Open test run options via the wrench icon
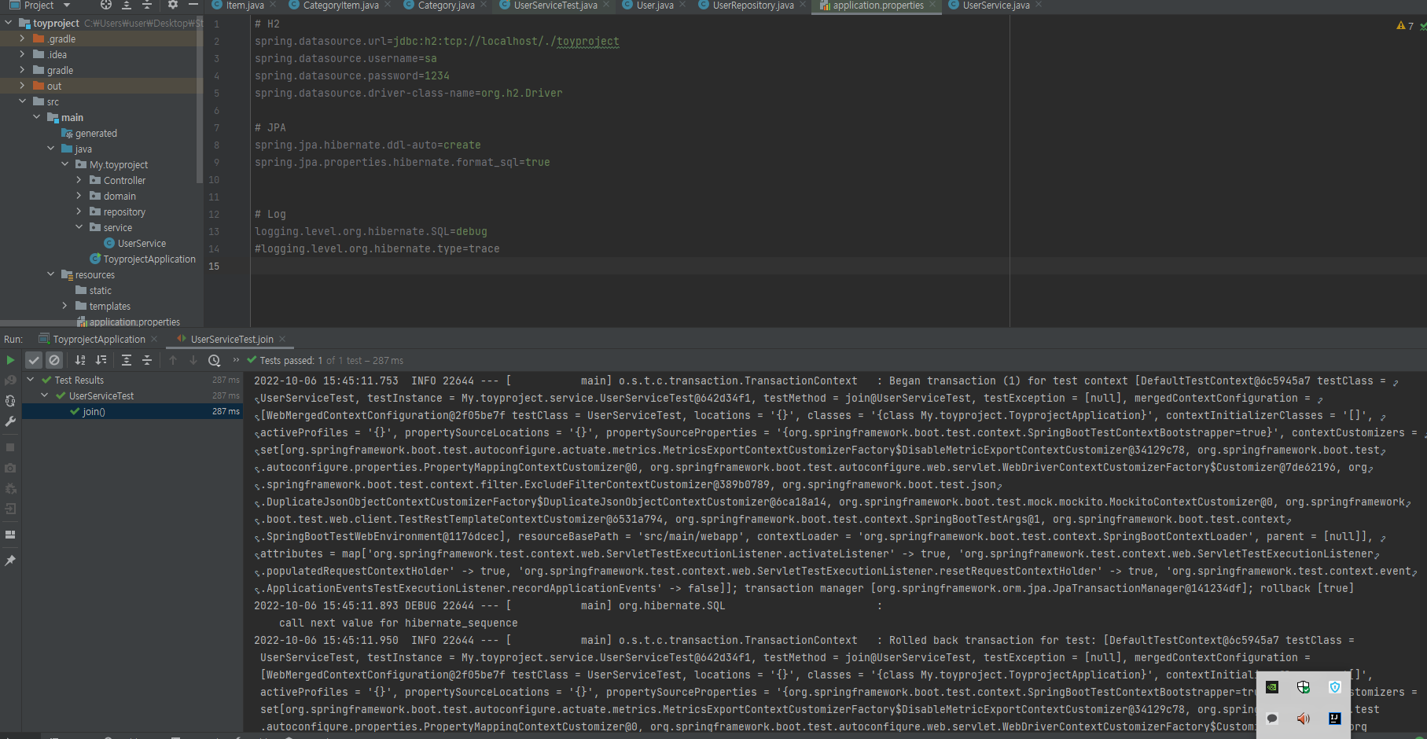This screenshot has width=1427, height=739. click(x=11, y=421)
